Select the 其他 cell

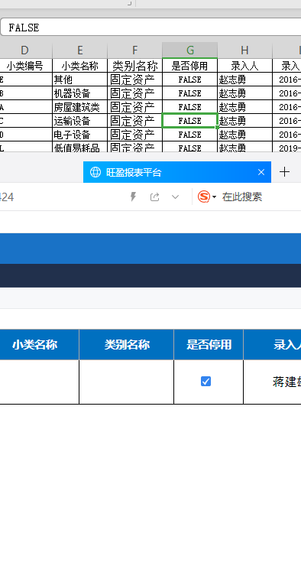[79, 80]
